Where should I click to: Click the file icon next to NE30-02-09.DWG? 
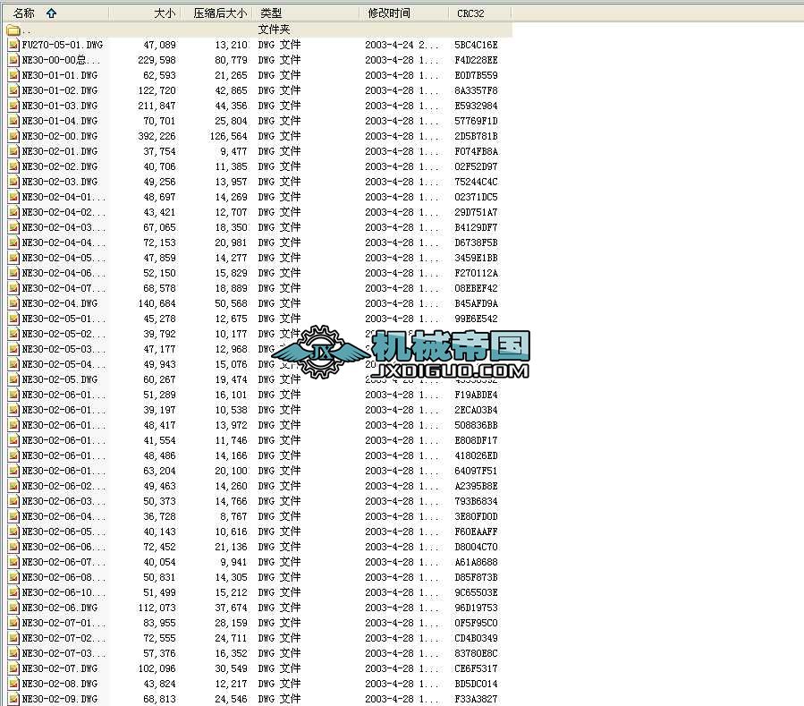pos(13,698)
